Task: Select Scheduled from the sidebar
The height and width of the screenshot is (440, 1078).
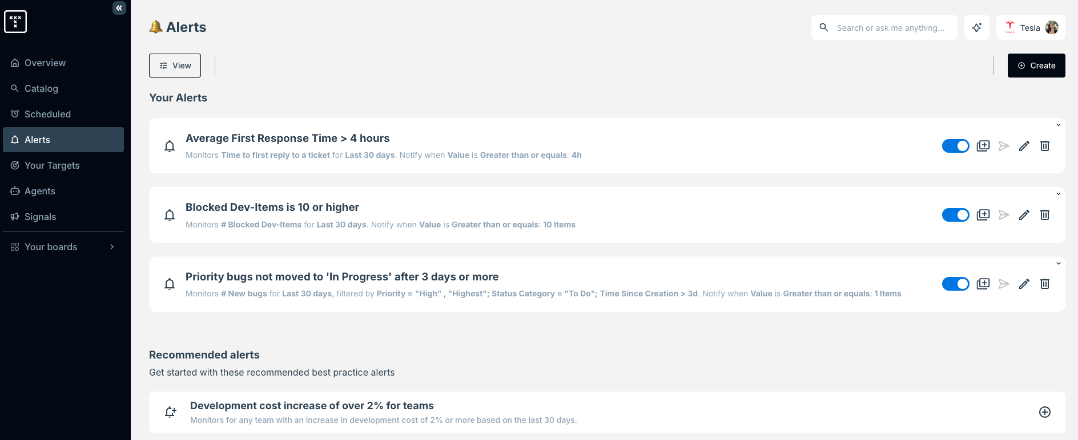Action: click(48, 114)
